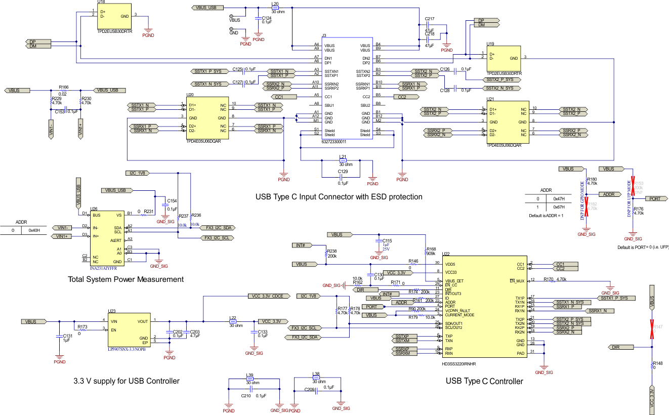Screen dimensions: 669x415
Task: Select inductor L38 30 ohm
Action: 316,378
